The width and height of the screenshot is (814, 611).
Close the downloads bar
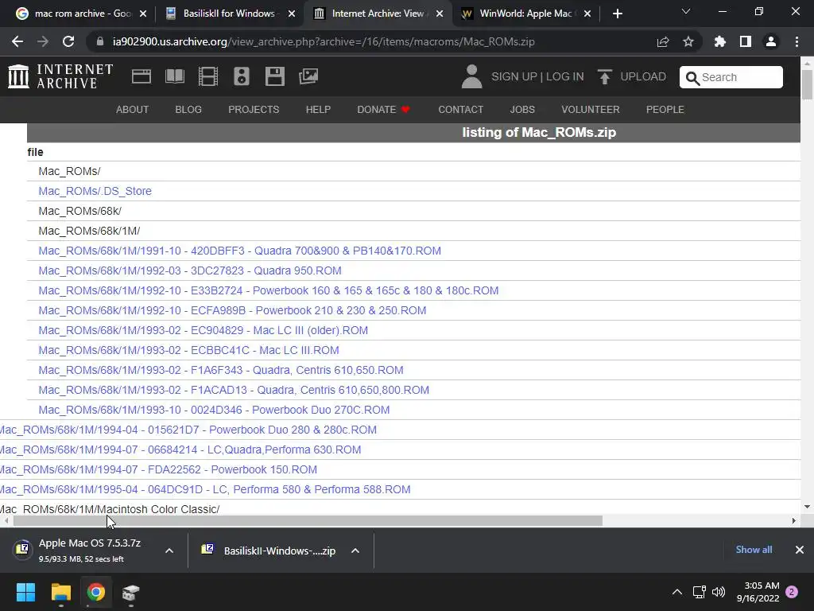click(800, 550)
